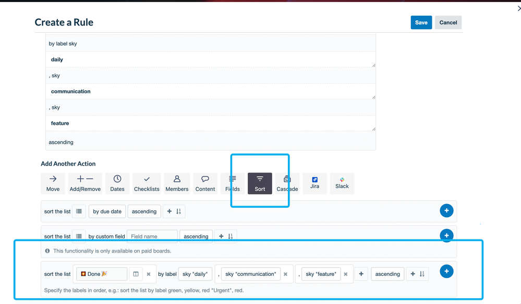Focus the Field name input
This screenshot has width=521, height=304.
tap(152, 236)
